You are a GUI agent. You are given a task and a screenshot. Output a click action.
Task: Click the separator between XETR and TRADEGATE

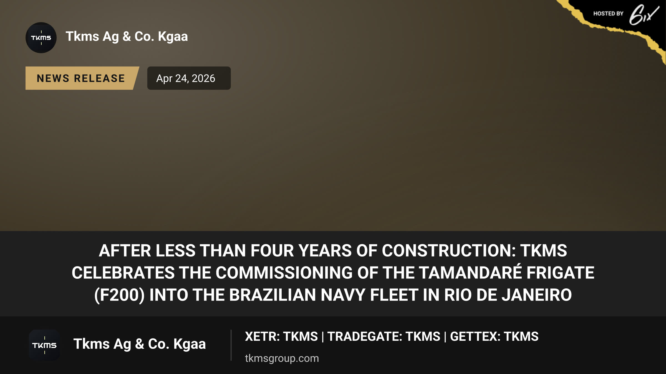coord(323,337)
